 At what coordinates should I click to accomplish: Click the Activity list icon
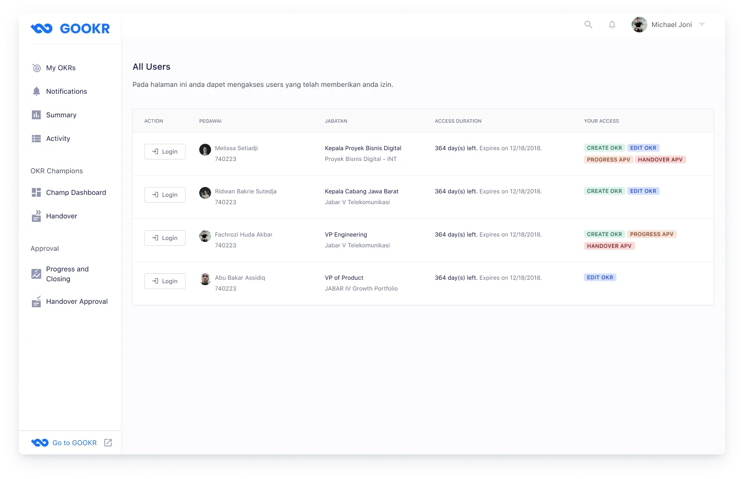(x=36, y=138)
